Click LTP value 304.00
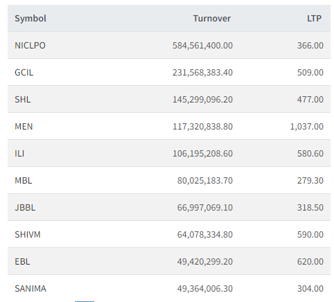The height and width of the screenshot is (302, 334). tap(310, 289)
